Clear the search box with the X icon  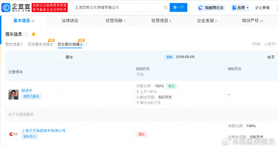coord(166,7)
